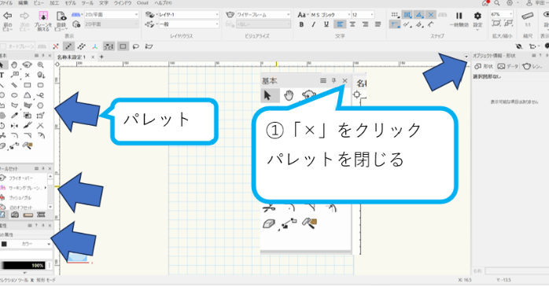Image resolution: width=549 pixels, height=287 pixels.
Task: Select フライオーバー in the tool set list
Action: click(21, 178)
